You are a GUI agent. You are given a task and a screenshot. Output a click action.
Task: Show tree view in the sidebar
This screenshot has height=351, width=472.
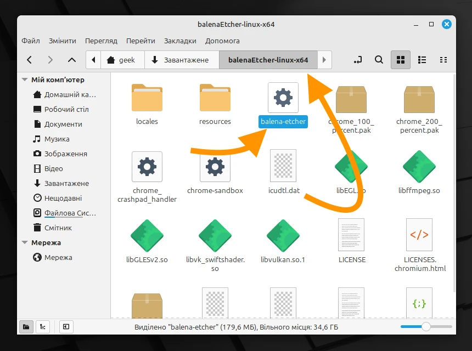43,327
